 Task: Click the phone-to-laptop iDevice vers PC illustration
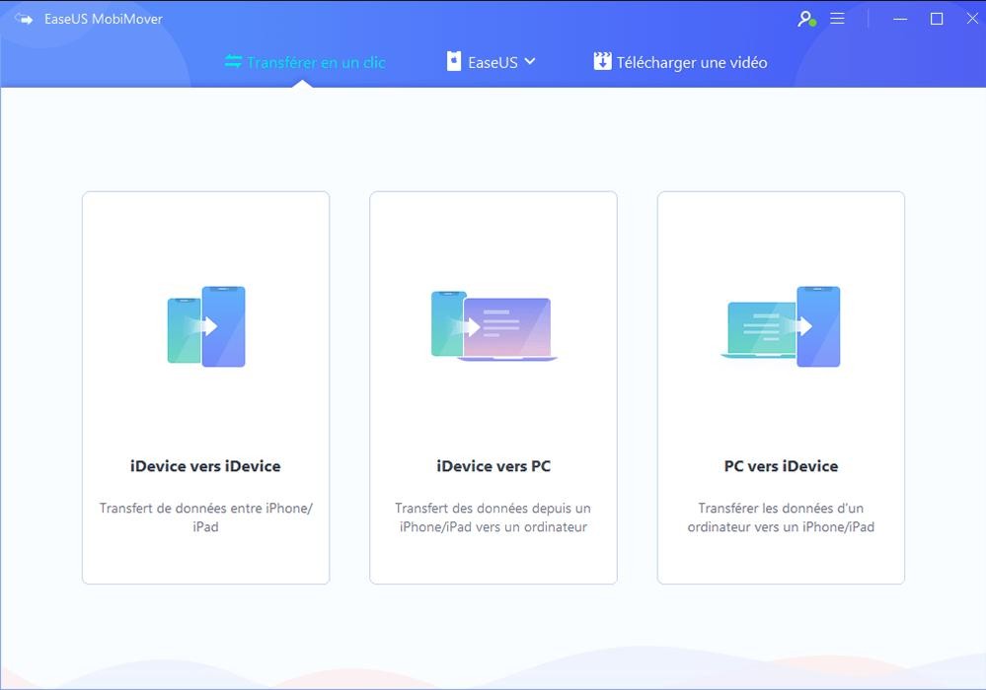click(x=493, y=326)
